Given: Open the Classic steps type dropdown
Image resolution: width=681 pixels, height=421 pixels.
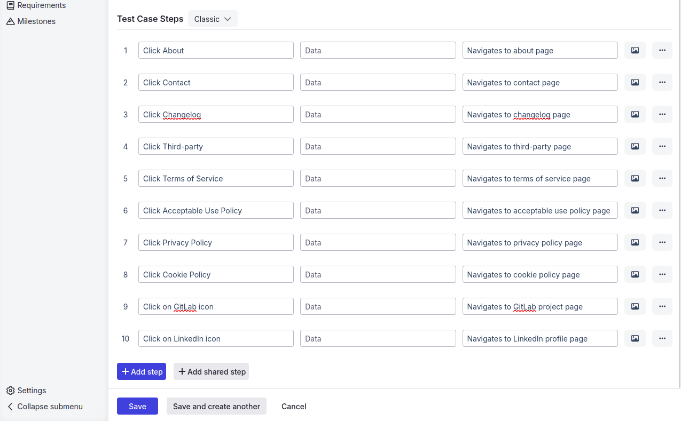Looking at the screenshot, I should tap(213, 19).
